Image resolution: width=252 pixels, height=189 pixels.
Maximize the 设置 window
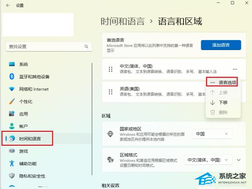pos(232,3)
